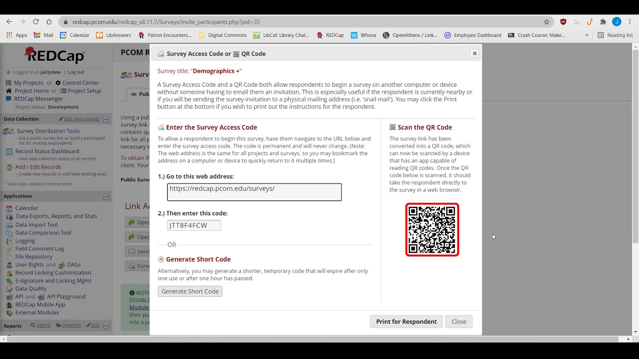Open the REDCap Mobile App page
The image size is (639, 359).
(x=40, y=305)
